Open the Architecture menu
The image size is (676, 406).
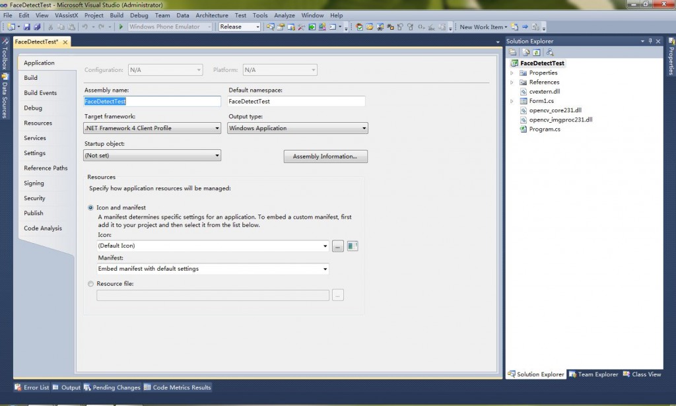[212, 15]
